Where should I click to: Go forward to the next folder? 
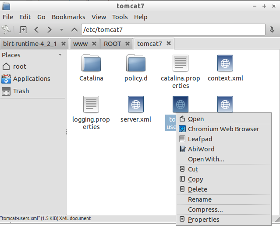coord(50,30)
